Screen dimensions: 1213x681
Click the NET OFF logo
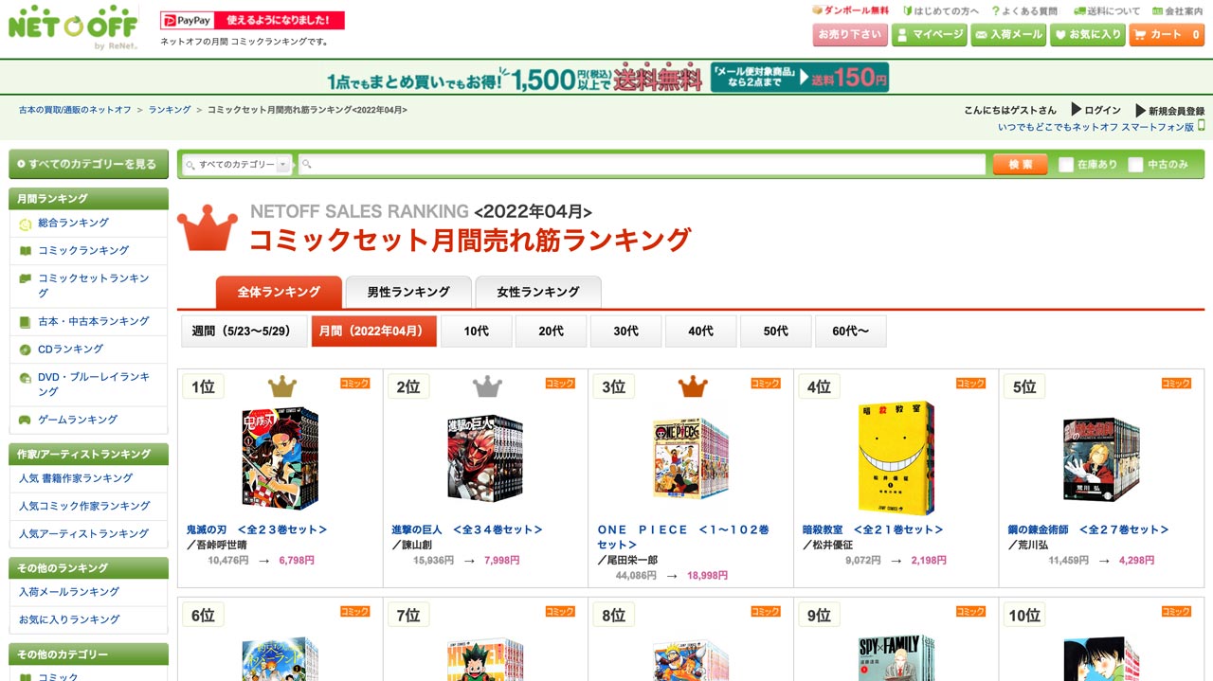tap(73, 27)
